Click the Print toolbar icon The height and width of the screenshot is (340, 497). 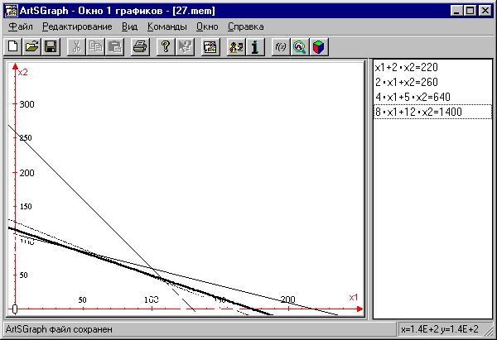pos(141,47)
